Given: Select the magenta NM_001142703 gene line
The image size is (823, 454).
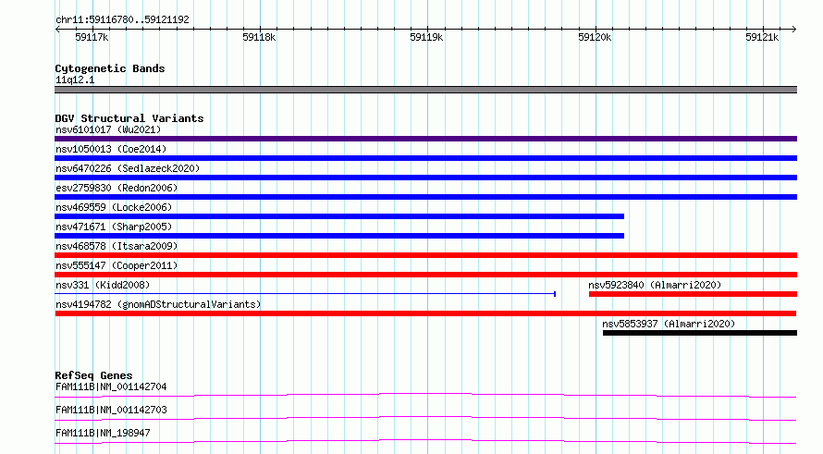Looking at the screenshot, I should pyautogui.click(x=425, y=418).
